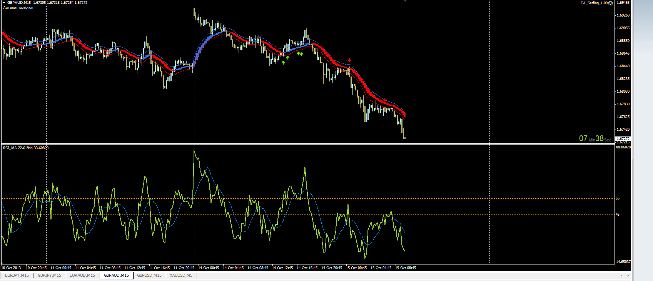
Task: Click the '14 Oct 16:45' time label
Action: click(x=307, y=268)
